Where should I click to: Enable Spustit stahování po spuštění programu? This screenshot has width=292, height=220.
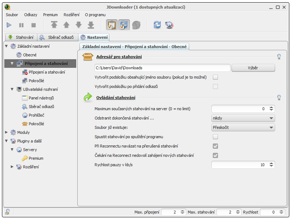tap(215, 137)
